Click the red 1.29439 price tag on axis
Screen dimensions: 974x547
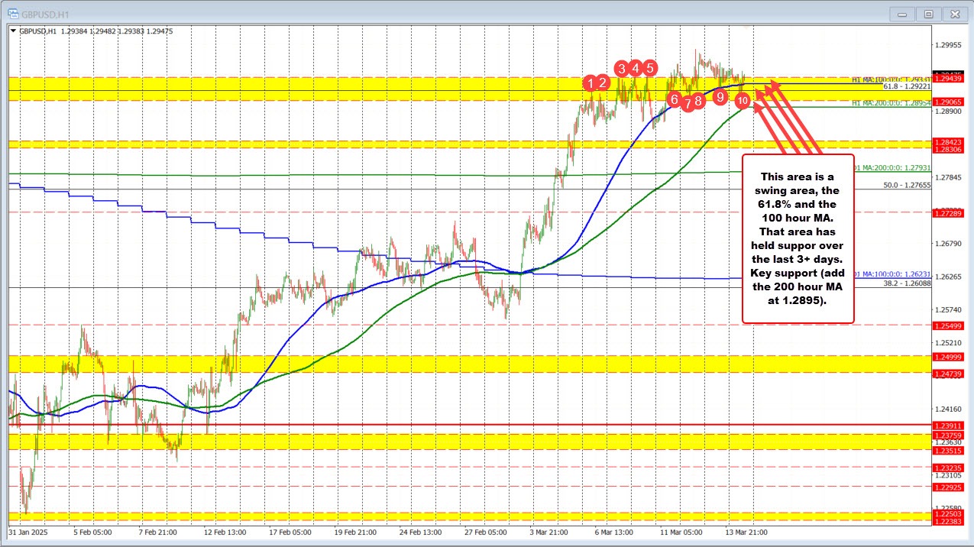pos(948,79)
